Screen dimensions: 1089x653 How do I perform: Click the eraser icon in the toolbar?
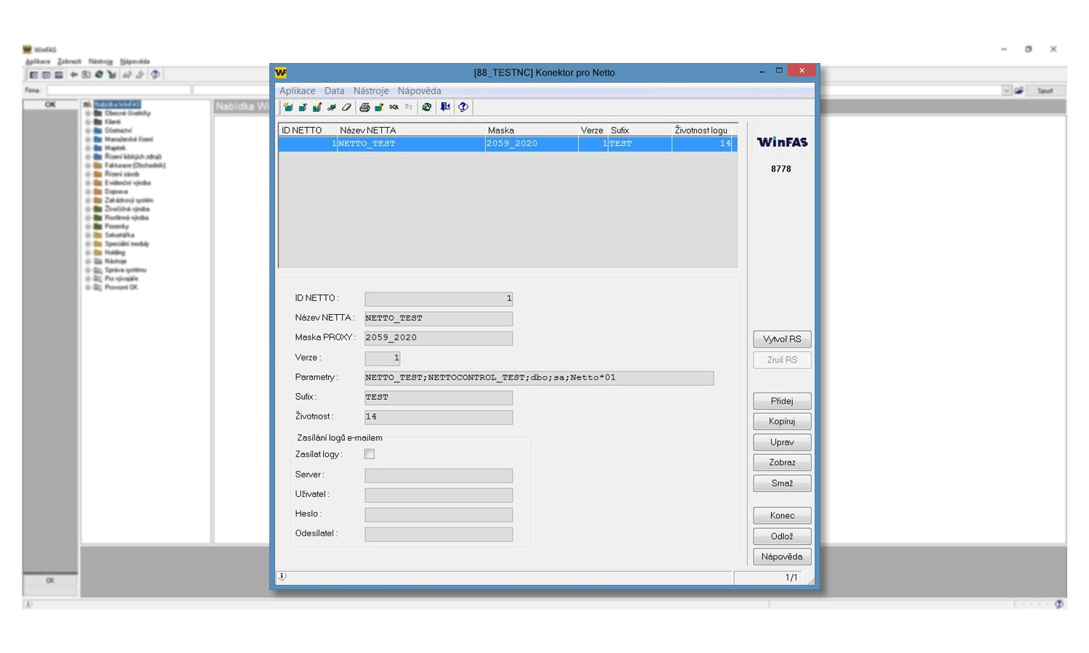(x=346, y=107)
